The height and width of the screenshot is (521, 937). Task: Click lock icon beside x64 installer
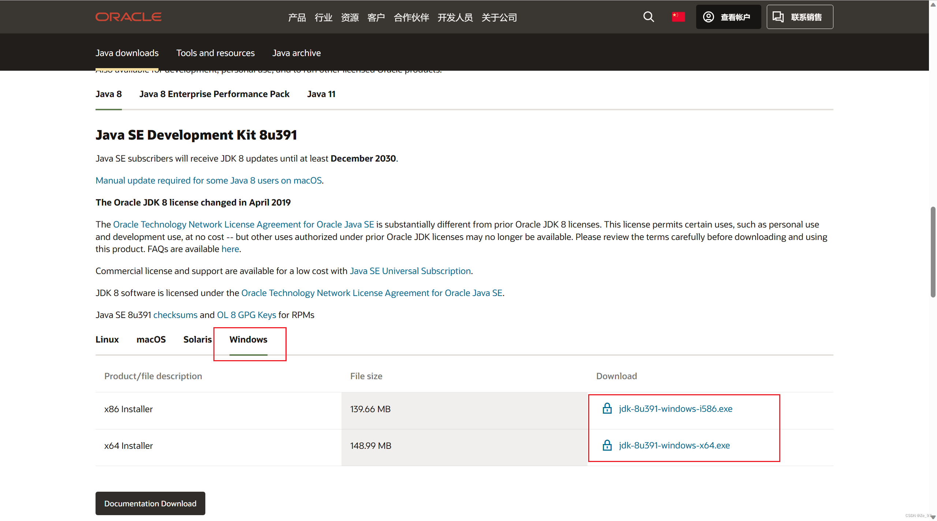[607, 445]
